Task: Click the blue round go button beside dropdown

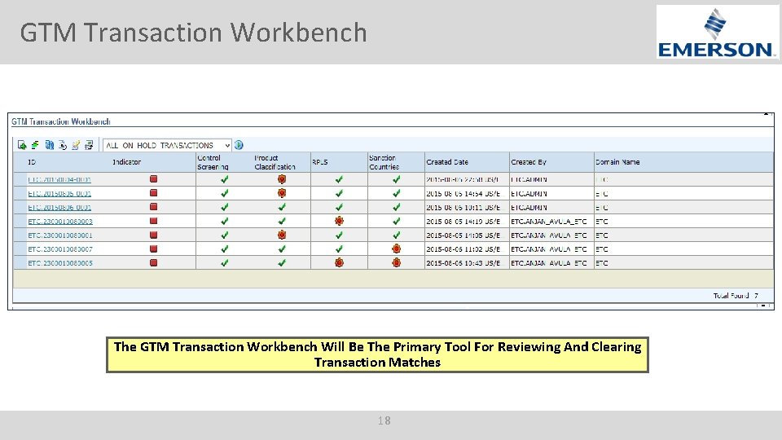Action: point(239,145)
